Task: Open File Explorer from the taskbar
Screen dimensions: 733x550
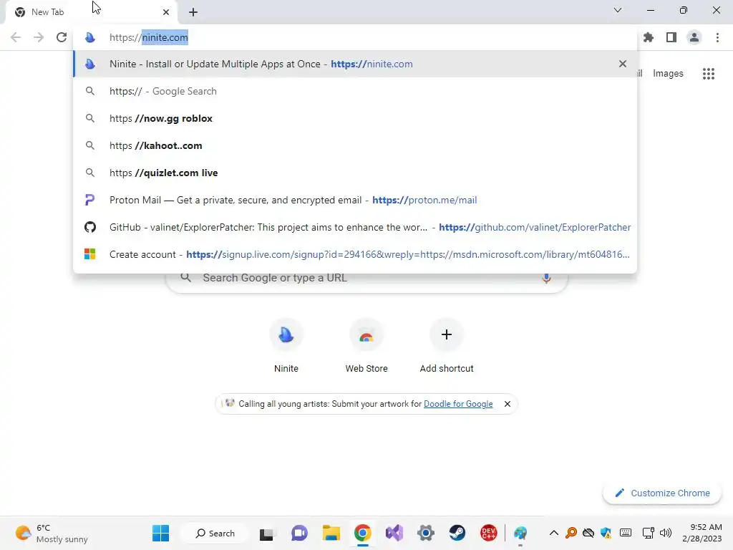Action: pos(331,533)
